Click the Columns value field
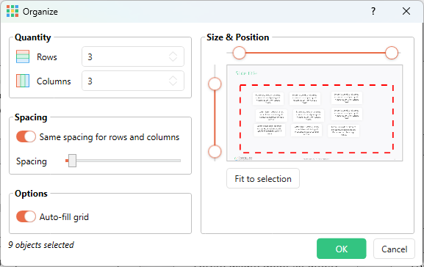This screenshot has height=267, width=424. tap(133, 81)
